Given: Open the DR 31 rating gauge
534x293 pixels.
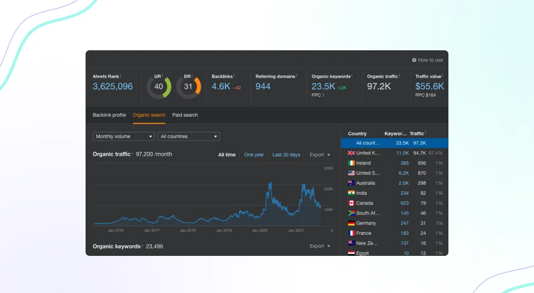Looking at the screenshot, I should pyautogui.click(x=188, y=86).
